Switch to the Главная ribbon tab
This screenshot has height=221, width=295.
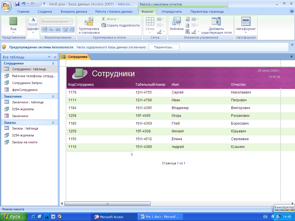(23, 12)
